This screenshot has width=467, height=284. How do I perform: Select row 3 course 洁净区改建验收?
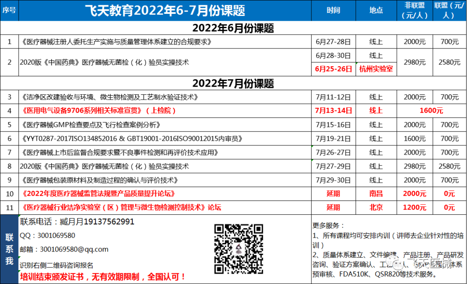coord(165,97)
